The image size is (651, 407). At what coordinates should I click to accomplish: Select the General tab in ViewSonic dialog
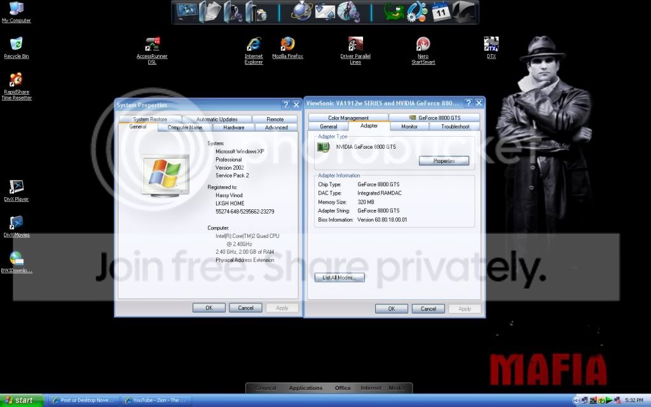[x=329, y=127]
